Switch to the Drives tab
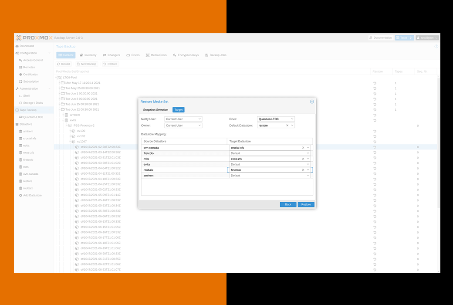453x305 pixels. pos(133,55)
